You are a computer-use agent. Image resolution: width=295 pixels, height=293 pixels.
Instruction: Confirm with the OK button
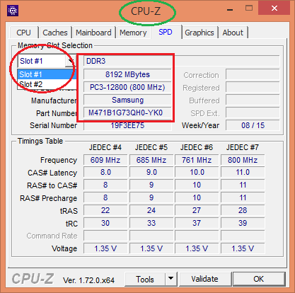(x=259, y=279)
